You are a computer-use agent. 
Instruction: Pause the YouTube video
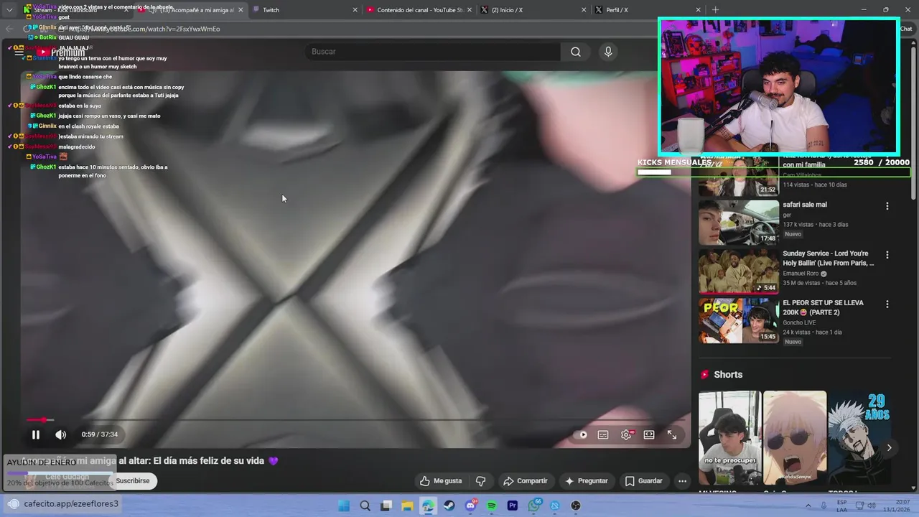pyautogui.click(x=35, y=434)
